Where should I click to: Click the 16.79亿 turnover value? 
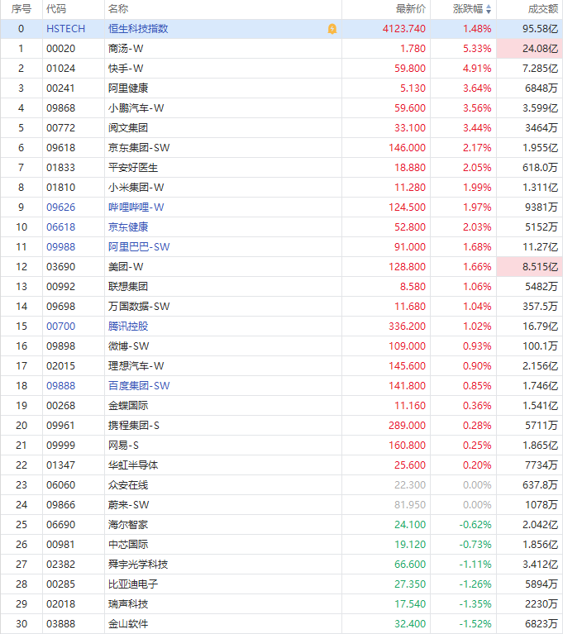[541, 326]
